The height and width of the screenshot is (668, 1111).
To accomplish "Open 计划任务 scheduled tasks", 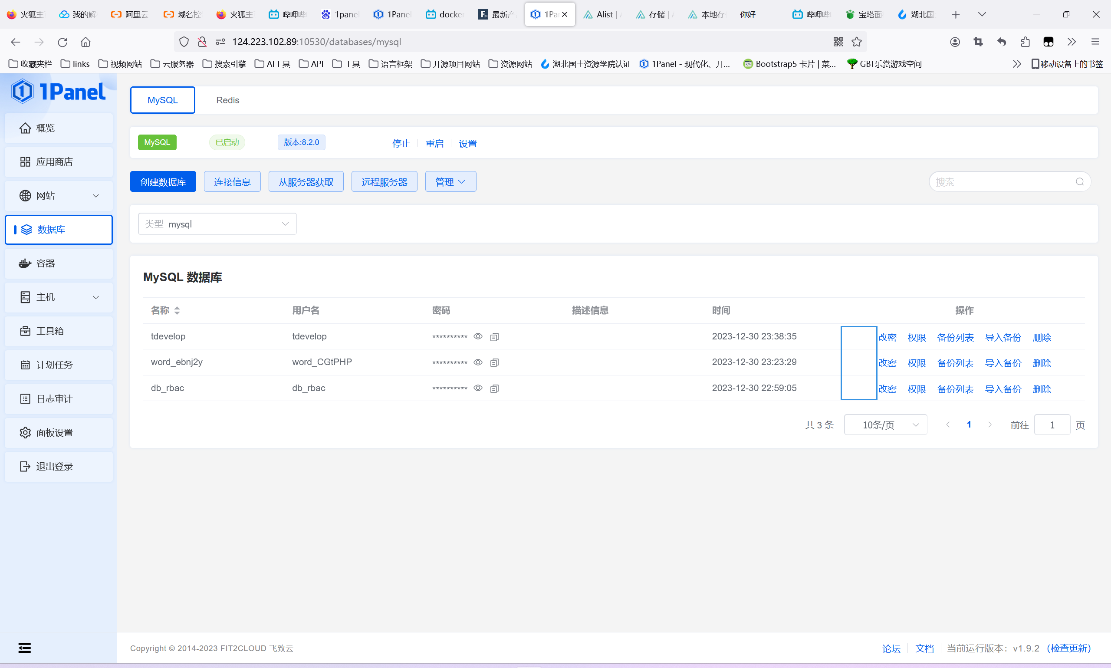I will pyautogui.click(x=59, y=365).
